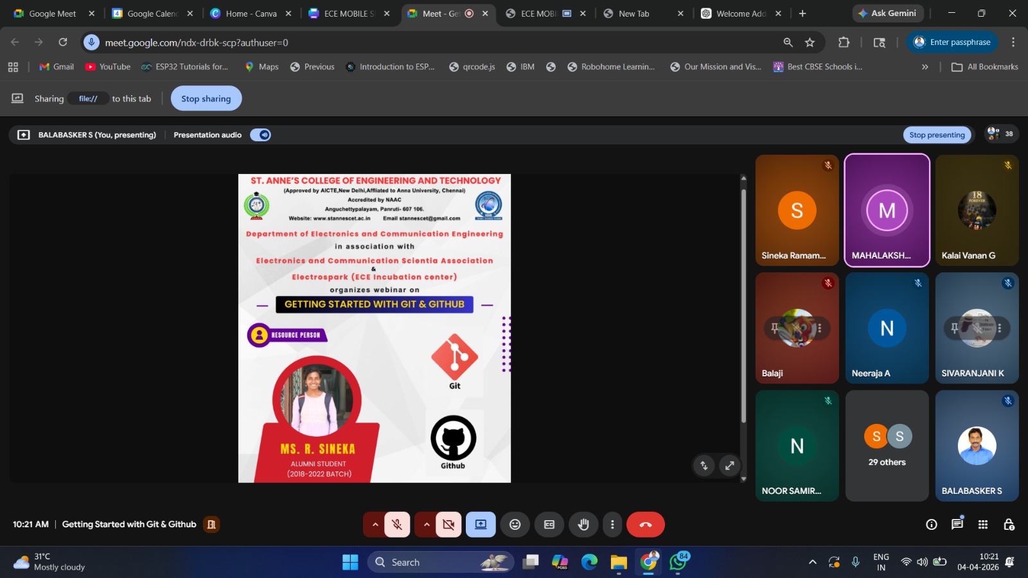Open more options on Balaji's tile

pos(820,328)
